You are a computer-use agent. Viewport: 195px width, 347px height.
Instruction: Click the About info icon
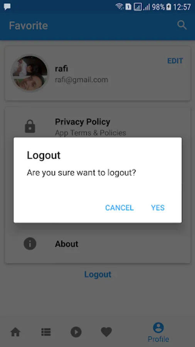[x=30, y=244]
